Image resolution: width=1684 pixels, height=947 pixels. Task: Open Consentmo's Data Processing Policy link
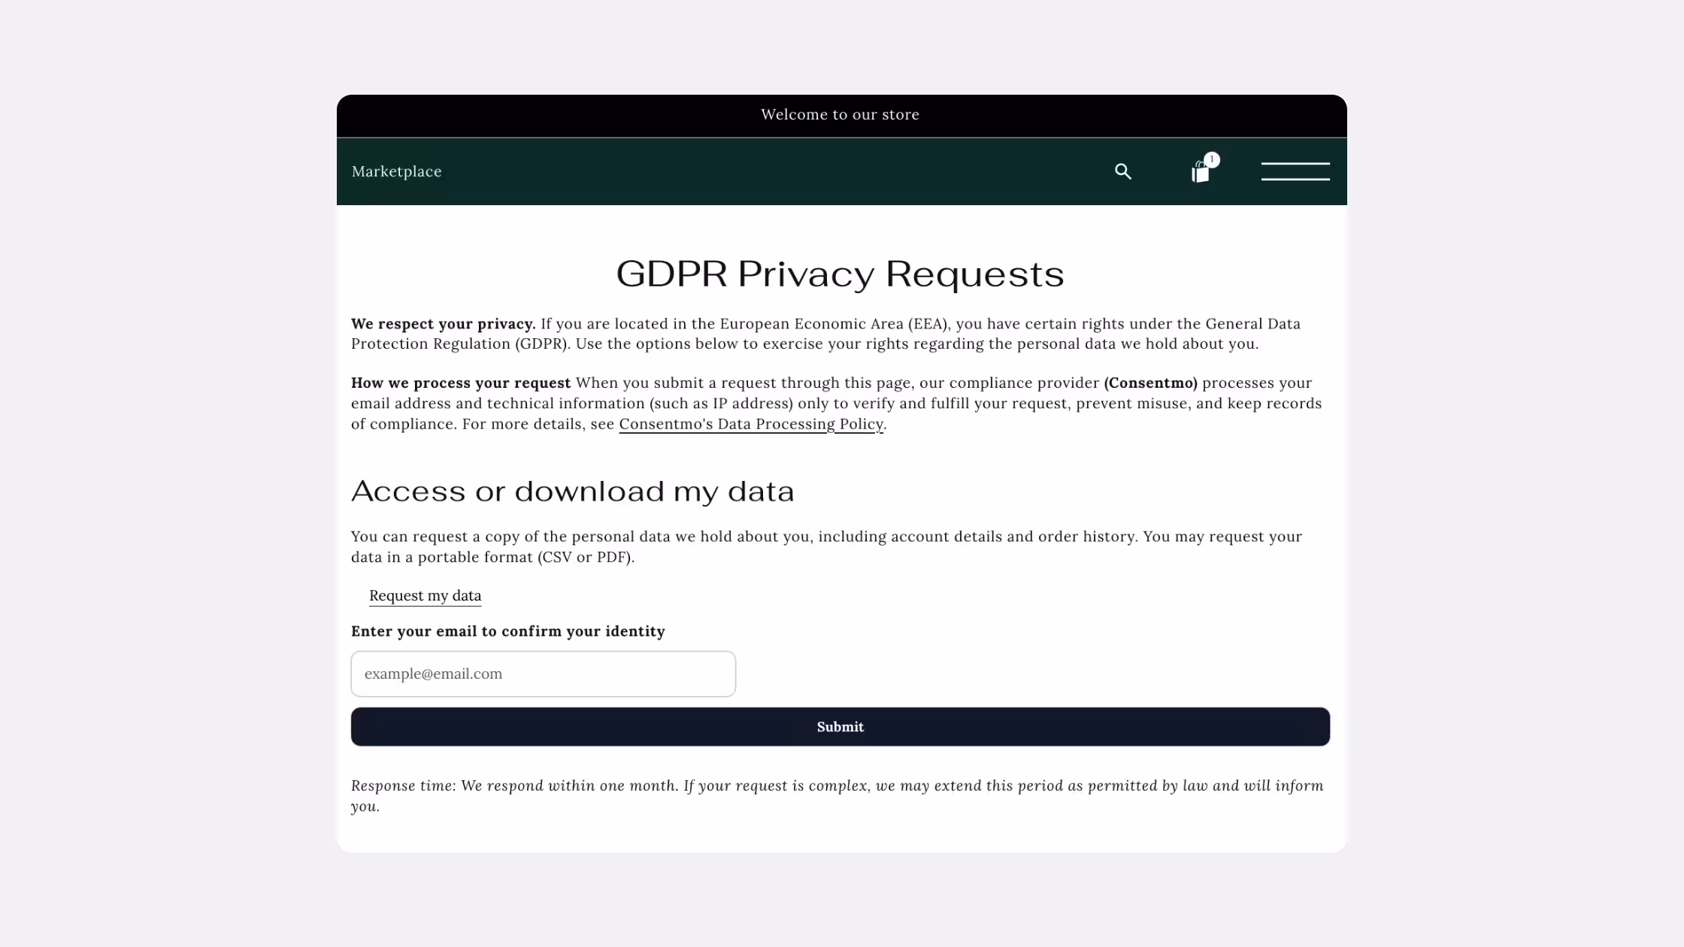coord(751,424)
